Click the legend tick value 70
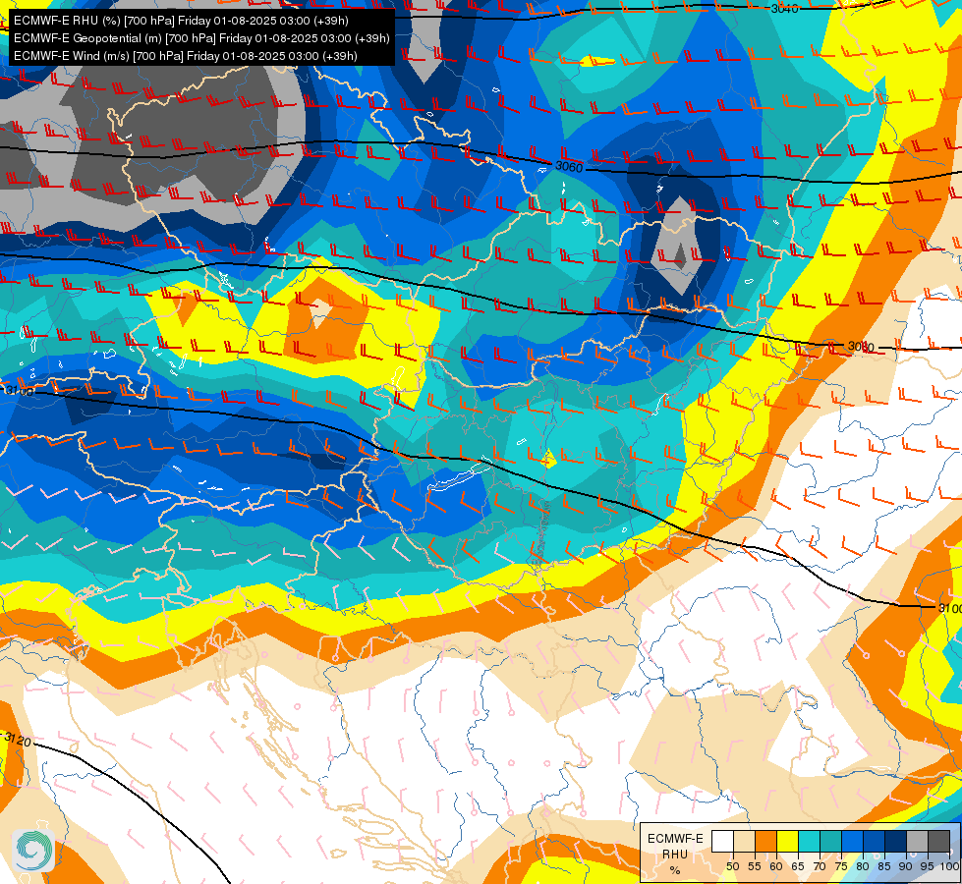This screenshot has width=962, height=884. click(820, 867)
